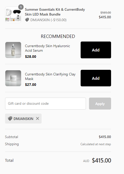Add Clarifying Clay Mask to order
Viewport: 124px width, 174px height.
click(96, 78)
